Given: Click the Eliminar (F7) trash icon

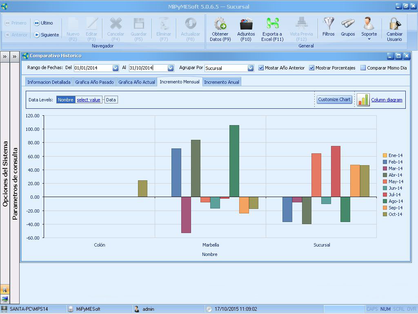Looking at the screenshot, I should coord(164,24).
